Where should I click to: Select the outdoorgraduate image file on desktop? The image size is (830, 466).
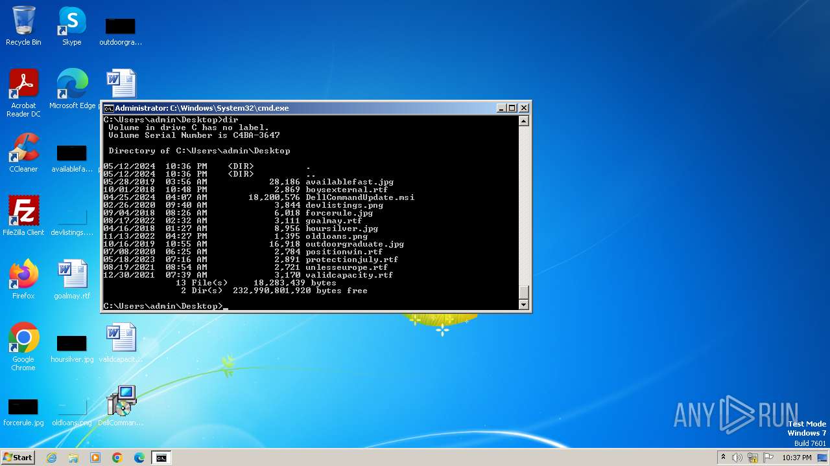[x=121, y=31]
